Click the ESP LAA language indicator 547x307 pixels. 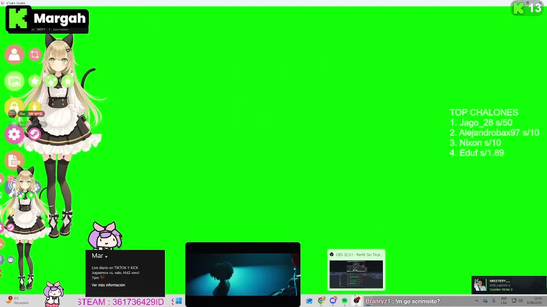504,301
